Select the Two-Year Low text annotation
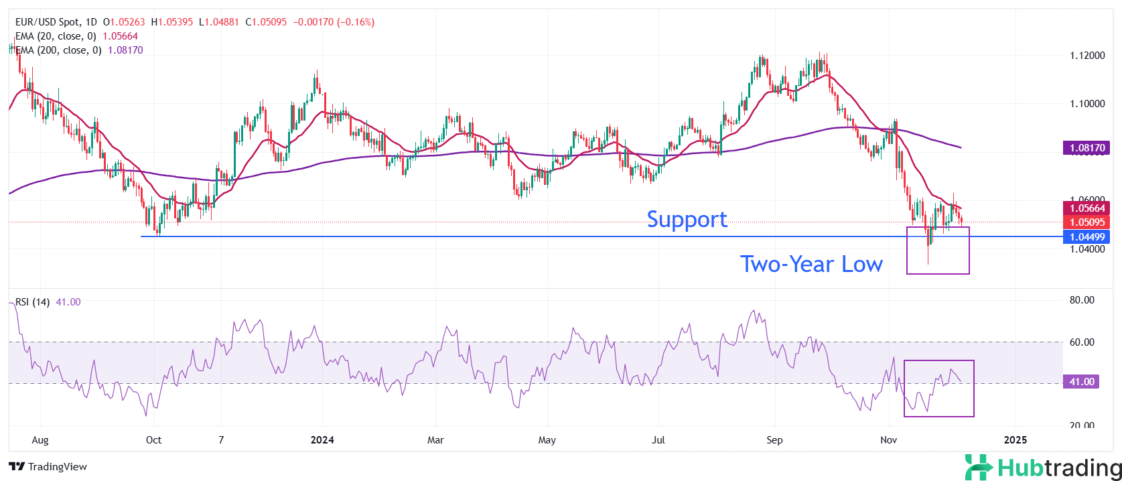 tap(811, 264)
